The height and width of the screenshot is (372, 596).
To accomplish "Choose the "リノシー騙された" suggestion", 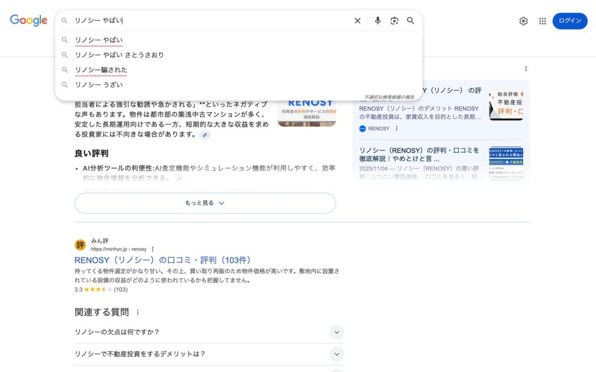I will point(101,70).
